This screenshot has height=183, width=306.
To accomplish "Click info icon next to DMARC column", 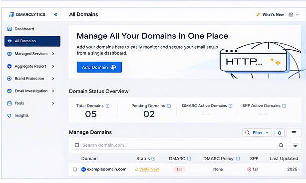I will click(189, 159).
